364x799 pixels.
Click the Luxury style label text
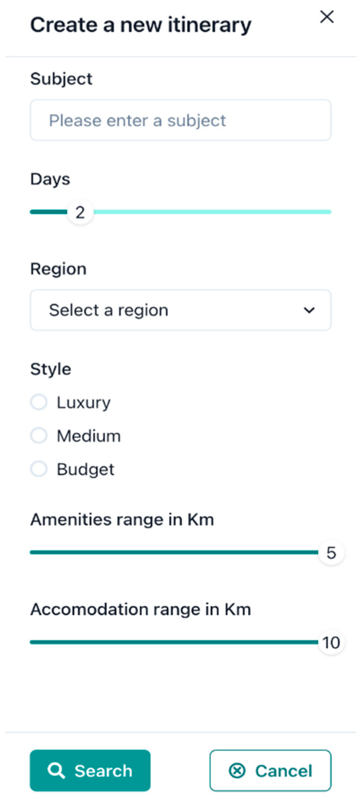point(84,402)
